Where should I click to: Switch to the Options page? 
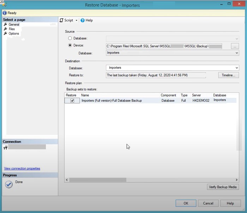point(14,34)
